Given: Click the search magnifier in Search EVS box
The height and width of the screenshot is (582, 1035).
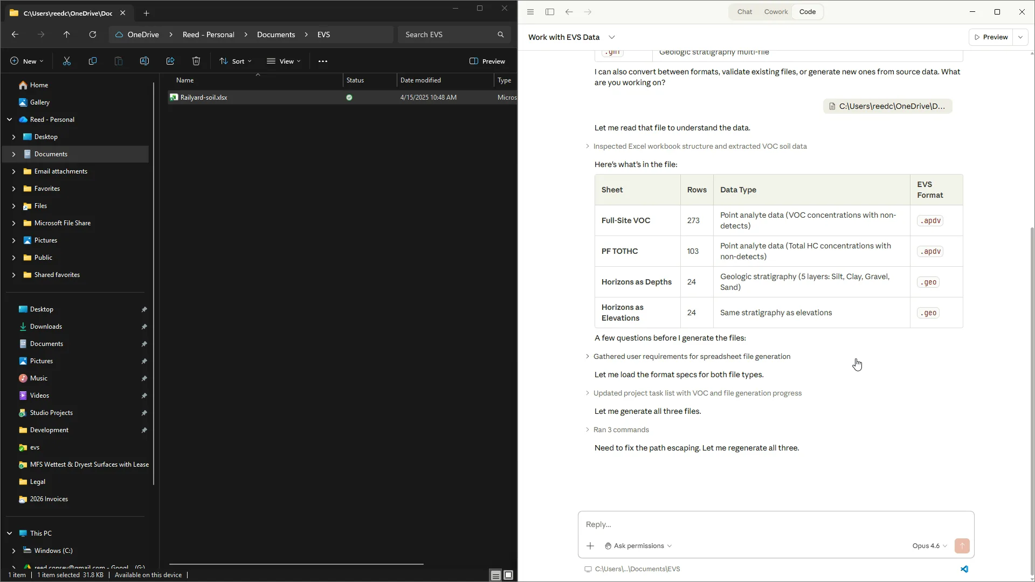Looking at the screenshot, I should pyautogui.click(x=501, y=34).
